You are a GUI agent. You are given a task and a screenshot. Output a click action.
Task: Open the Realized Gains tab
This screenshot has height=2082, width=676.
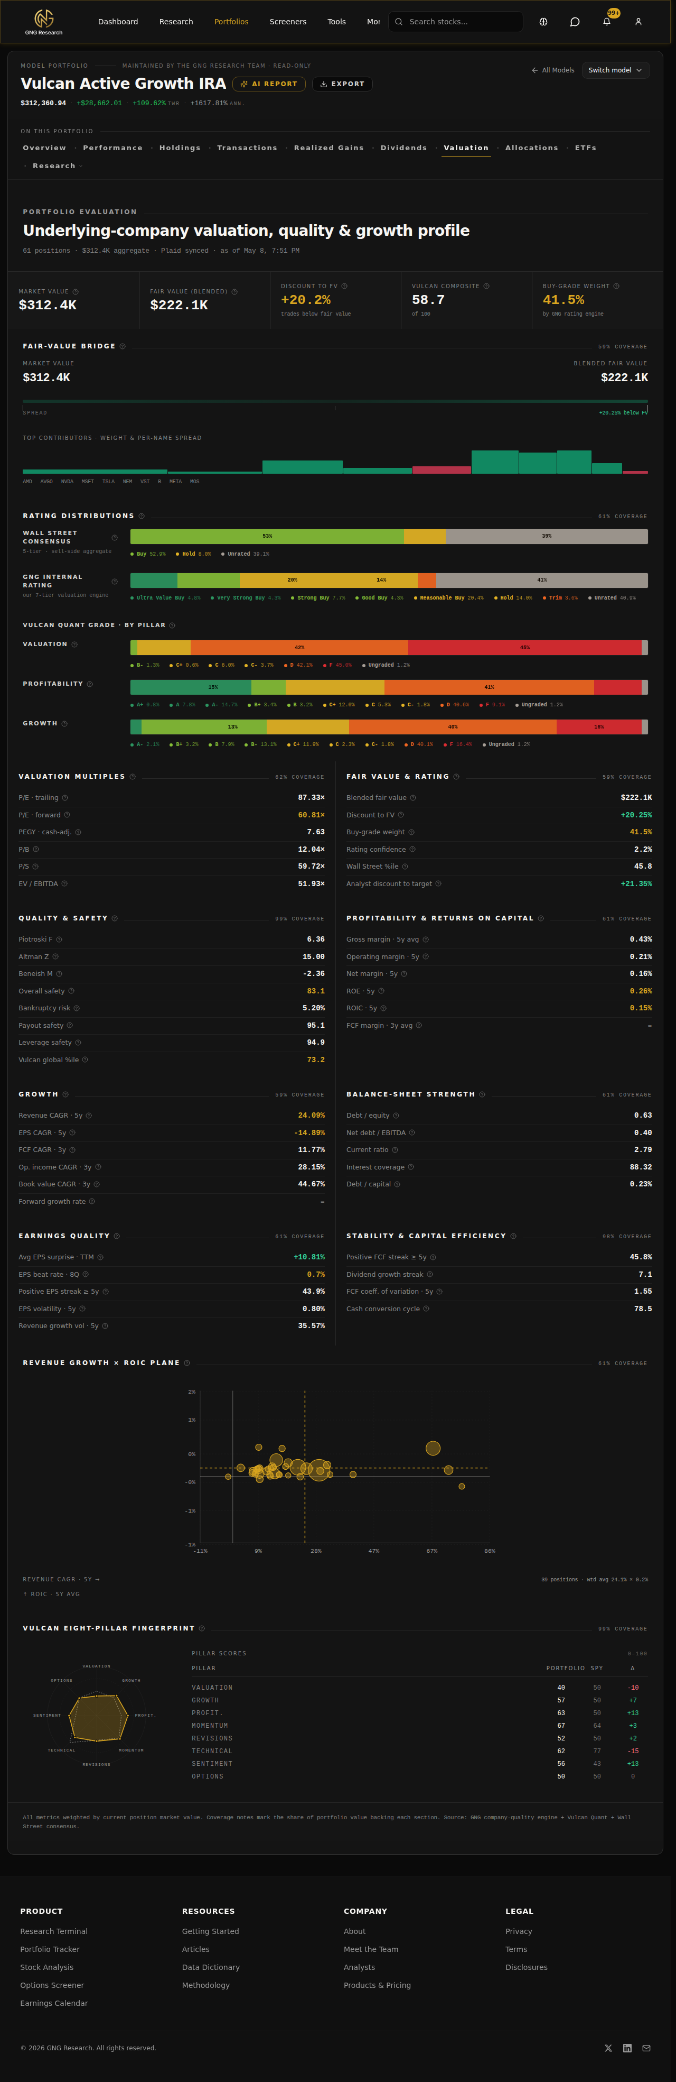pos(328,148)
